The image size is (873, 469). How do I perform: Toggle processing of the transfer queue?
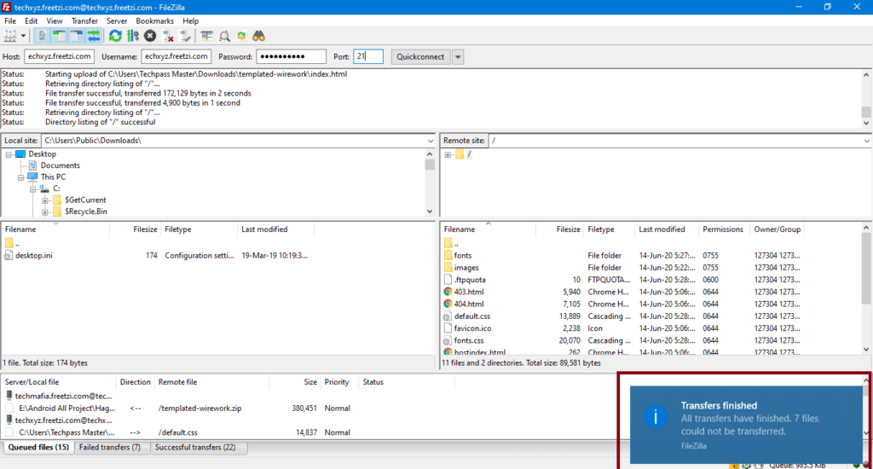132,36
